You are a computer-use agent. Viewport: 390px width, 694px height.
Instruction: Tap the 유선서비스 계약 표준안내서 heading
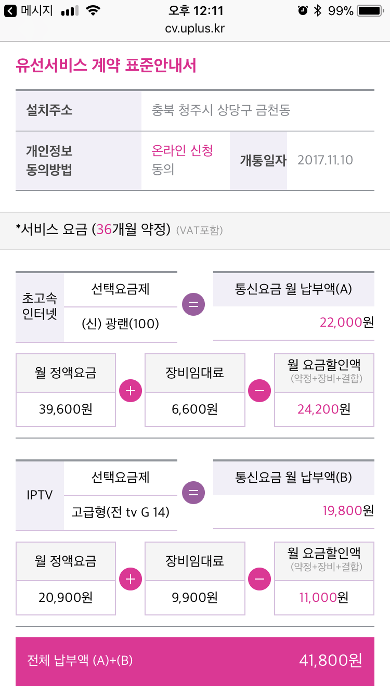coord(106,66)
